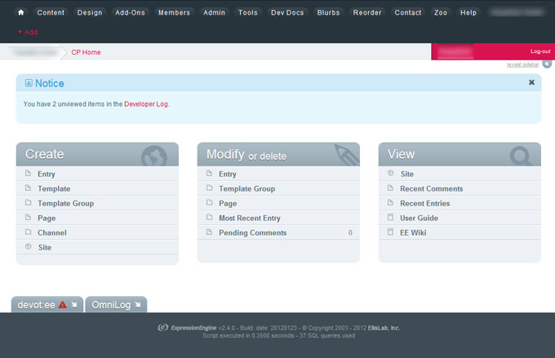The width and height of the screenshot is (555, 358).
Task: Click the ExpressionEngine logo icon in the footer
Action: click(x=162, y=328)
